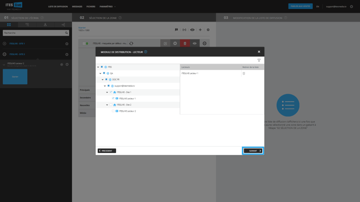Click the Précédent button
This screenshot has height=202, width=360.
(x=107, y=151)
